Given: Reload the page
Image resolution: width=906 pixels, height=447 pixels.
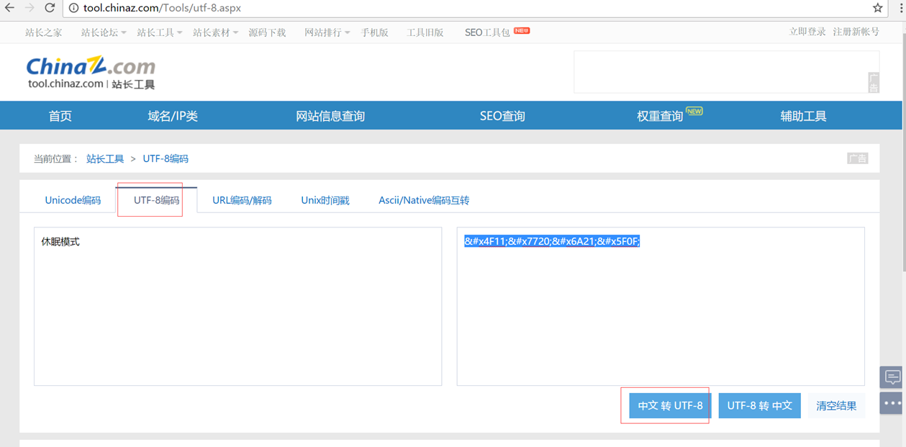Looking at the screenshot, I should click(48, 9).
